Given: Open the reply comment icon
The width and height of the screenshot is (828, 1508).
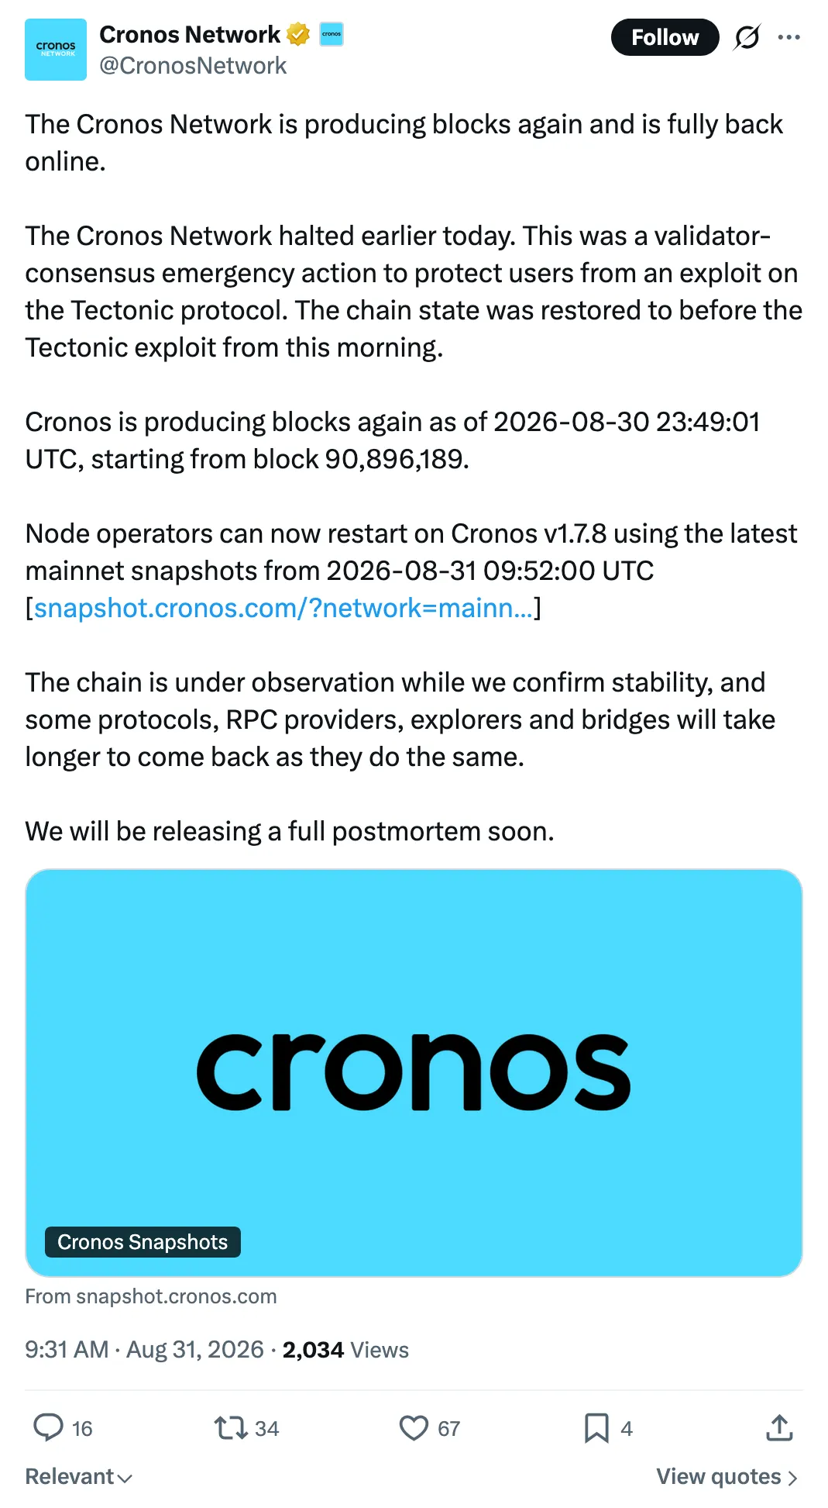Looking at the screenshot, I should tap(48, 1427).
